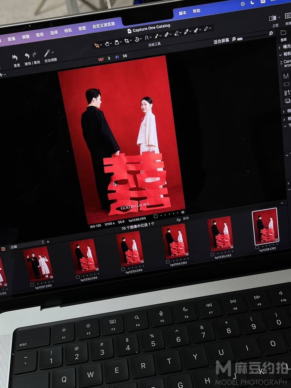Select the highlighted hp1236.CR3 thumbnail
The height and width of the screenshot is (388, 291).
[265, 226]
